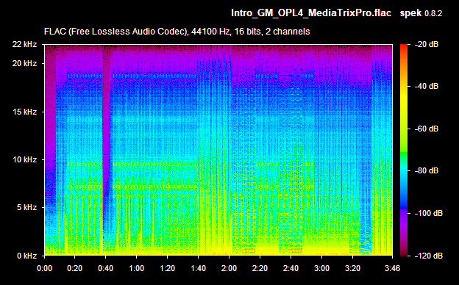Image resolution: width=459 pixels, height=285 pixels.
Task: Click the 0:40 time axis marker
Action: pyautogui.click(x=105, y=268)
